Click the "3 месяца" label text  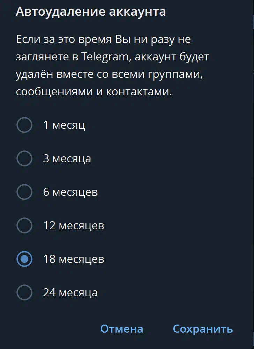pos(67,158)
